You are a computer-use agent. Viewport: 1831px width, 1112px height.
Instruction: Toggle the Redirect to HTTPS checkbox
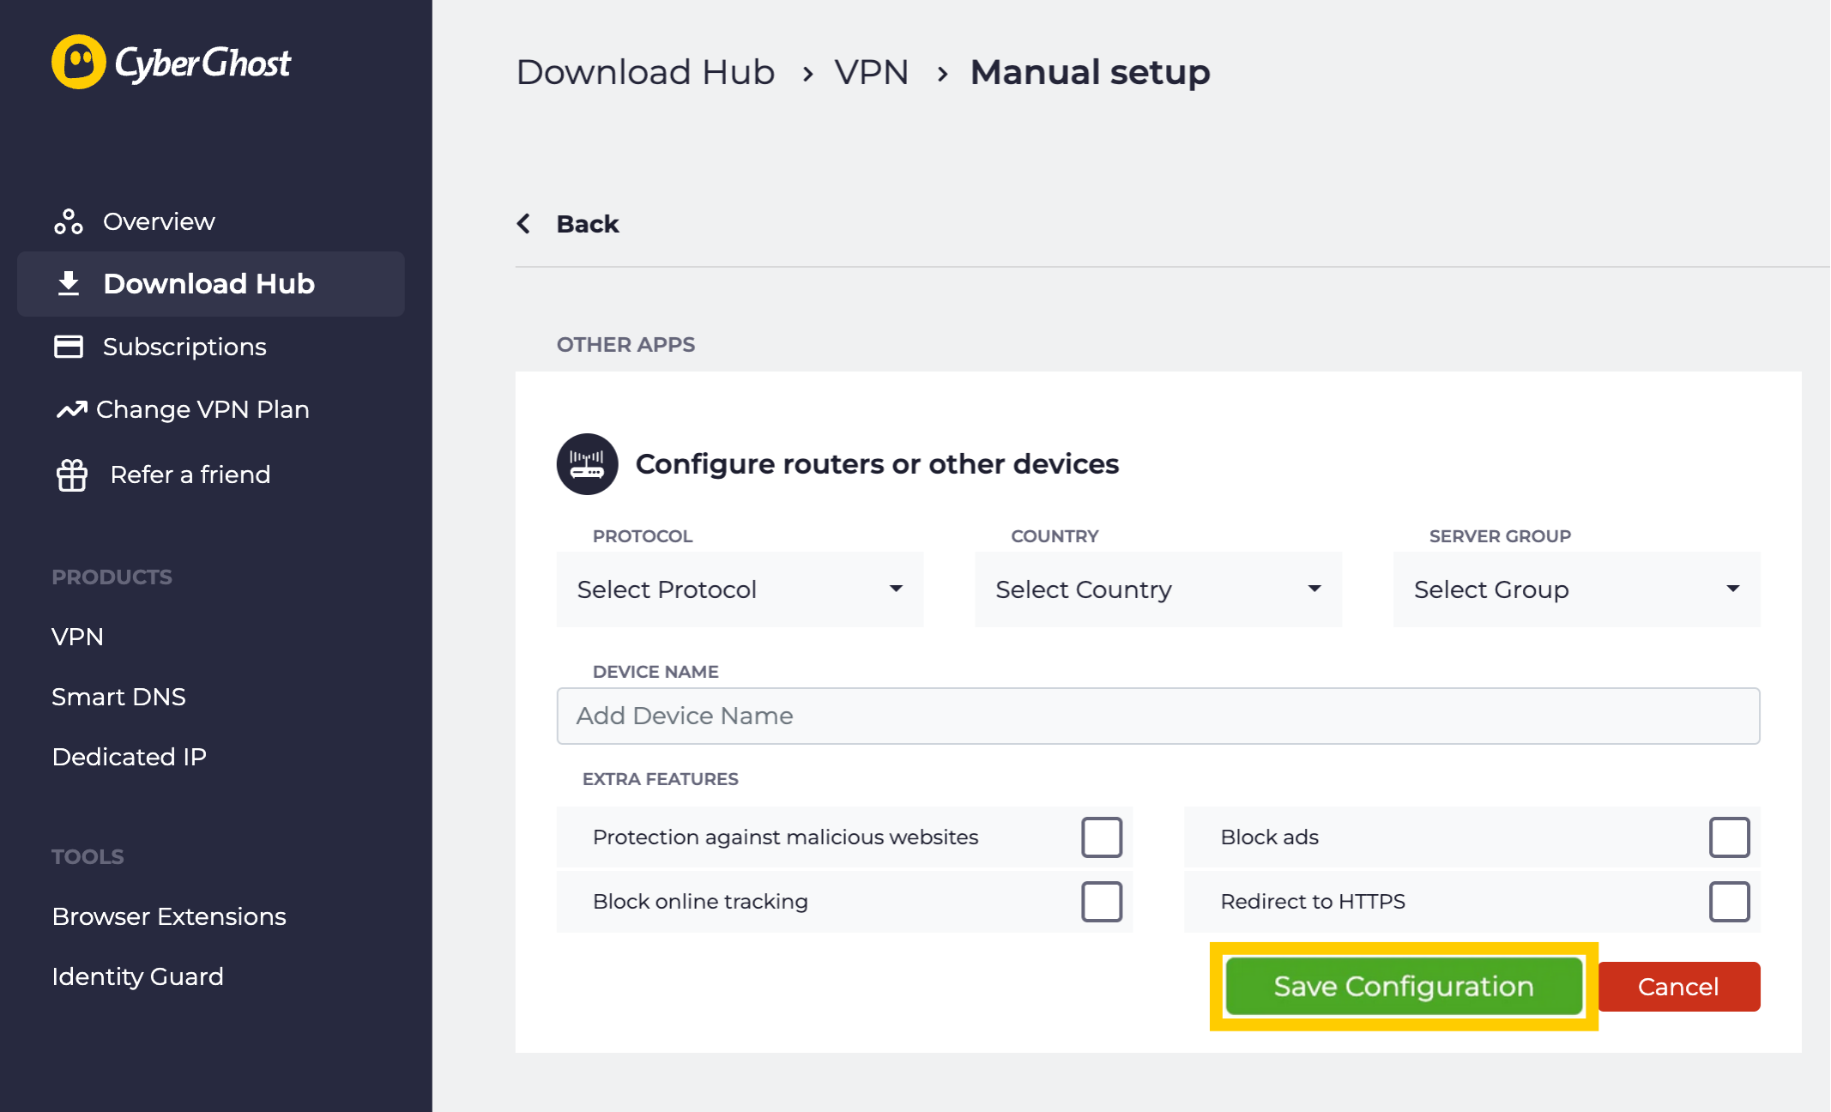click(1730, 902)
